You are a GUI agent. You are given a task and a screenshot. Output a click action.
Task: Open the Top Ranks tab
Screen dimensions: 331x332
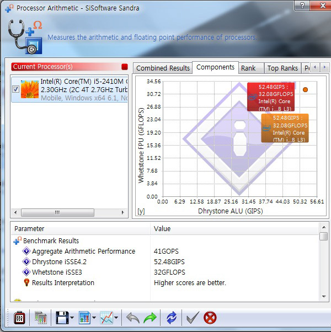[x=282, y=68]
